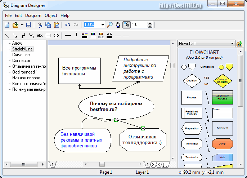This screenshot has height=178, width=247.
Task: Switch to palette page tab 3
Action: click(x=159, y=165)
